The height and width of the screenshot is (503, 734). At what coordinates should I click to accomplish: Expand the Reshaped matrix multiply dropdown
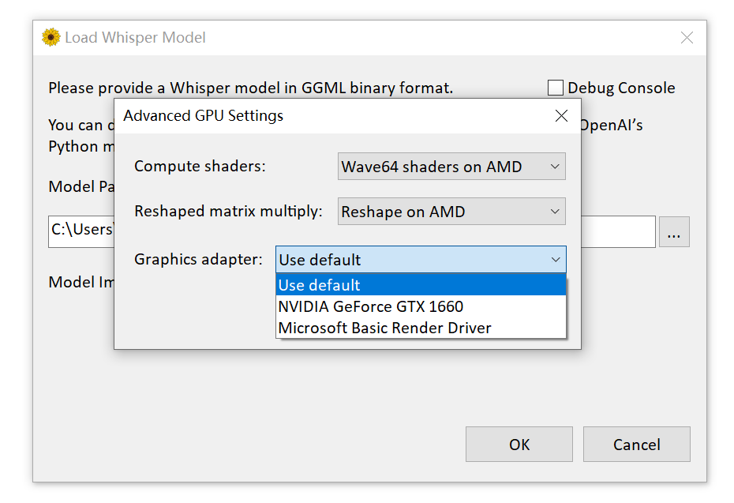point(451,212)
